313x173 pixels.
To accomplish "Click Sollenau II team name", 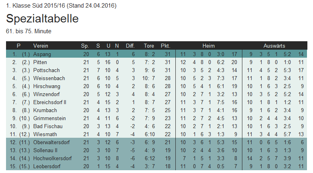I will 46,150.
